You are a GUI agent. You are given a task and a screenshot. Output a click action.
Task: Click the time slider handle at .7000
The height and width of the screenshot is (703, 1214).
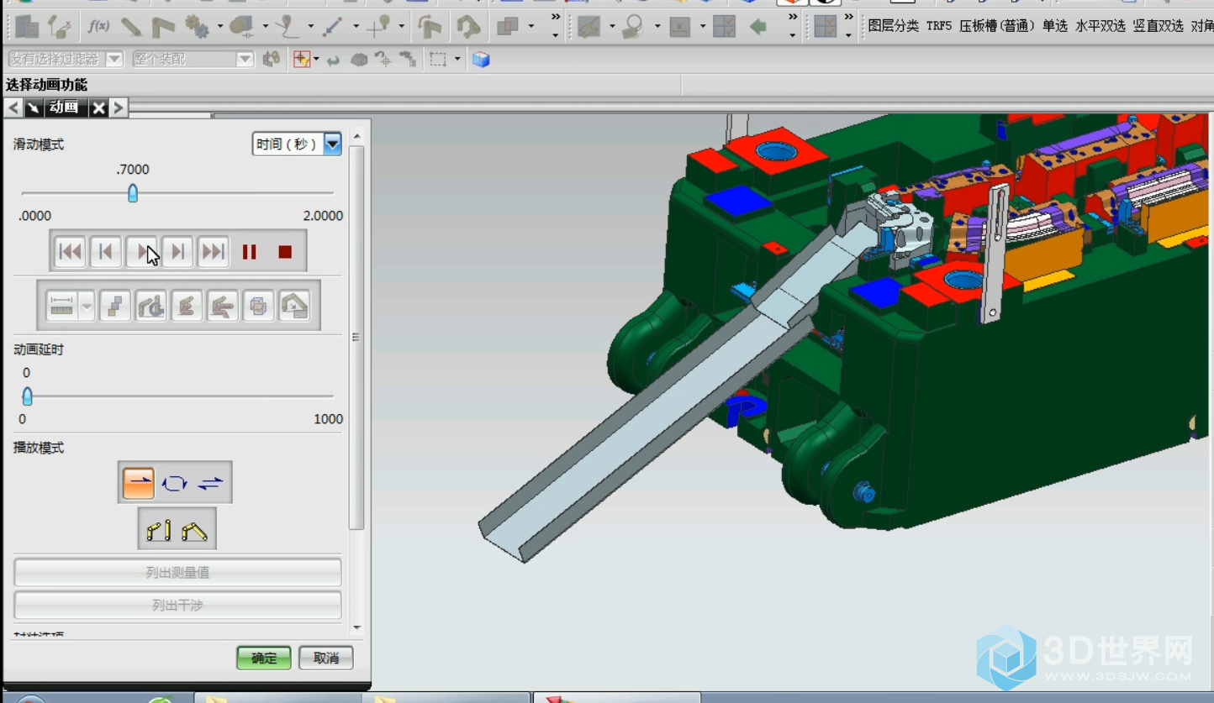[x=132, y=194]
